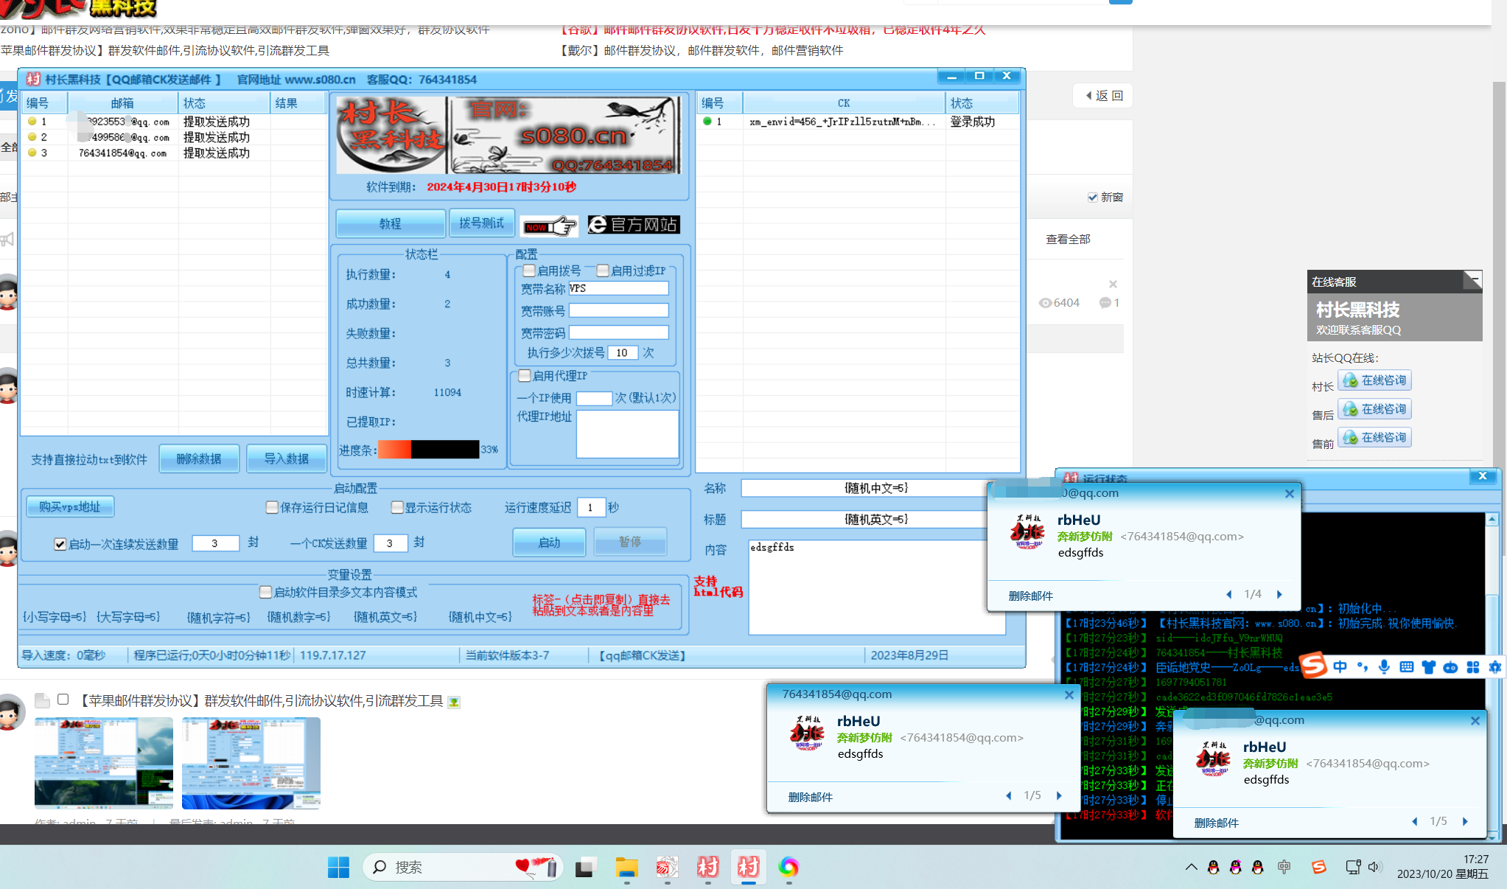Click the 运行速度延迟 seconds field
The image size is (1507, 889).
click(592, 507)
